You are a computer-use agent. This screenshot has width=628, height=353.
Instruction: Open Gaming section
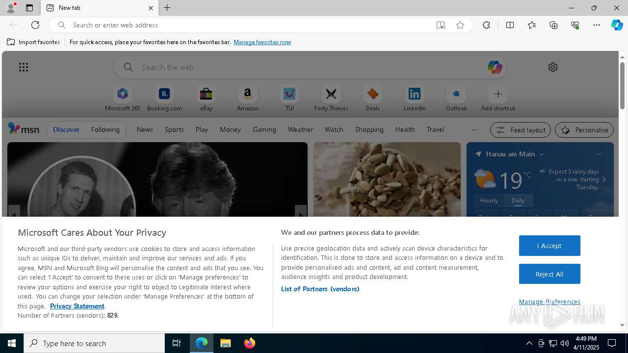coord(264,129)
